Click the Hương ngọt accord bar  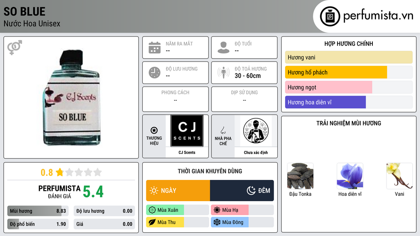(349, 87)
